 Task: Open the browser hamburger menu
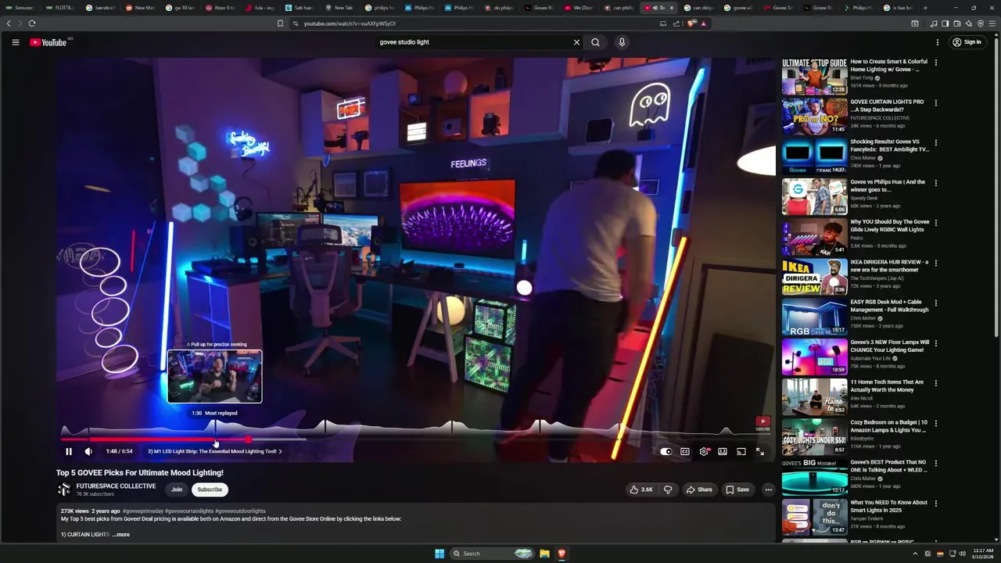coord(992,23)
